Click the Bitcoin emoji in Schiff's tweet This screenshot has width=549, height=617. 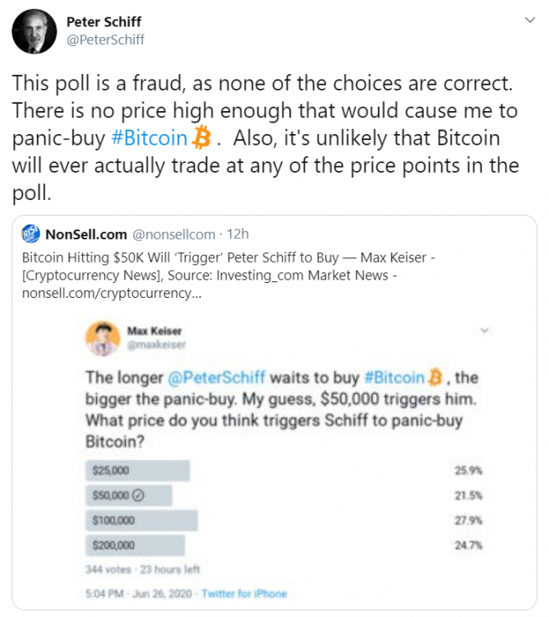tap(201, 137)
